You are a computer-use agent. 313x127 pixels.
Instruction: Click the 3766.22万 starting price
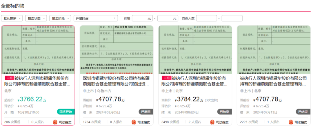[x=32, y=99]
